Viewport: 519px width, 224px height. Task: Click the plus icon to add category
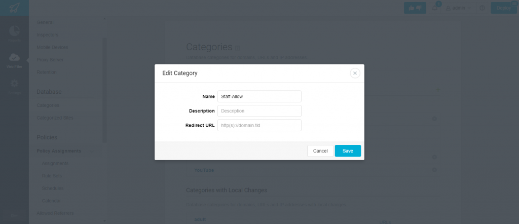[438, 90]
